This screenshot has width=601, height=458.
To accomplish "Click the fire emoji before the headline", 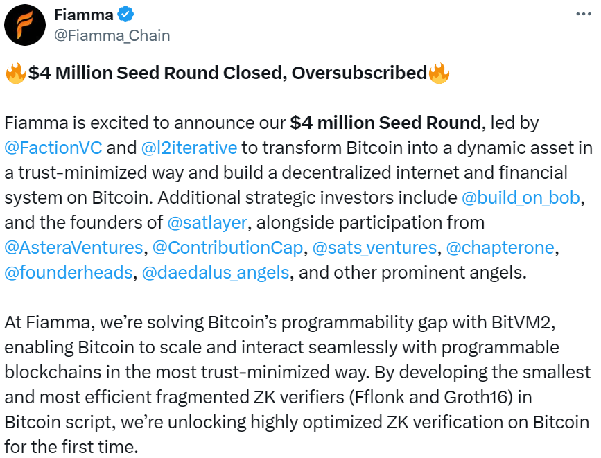I will [15, 73].
